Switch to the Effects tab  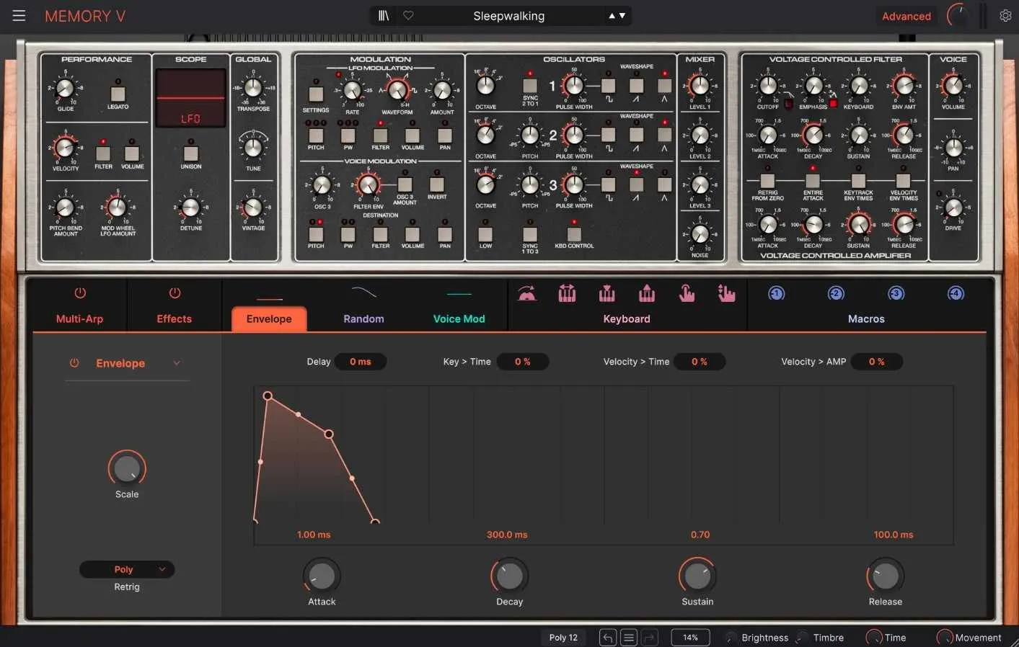(x=175, y=318)
